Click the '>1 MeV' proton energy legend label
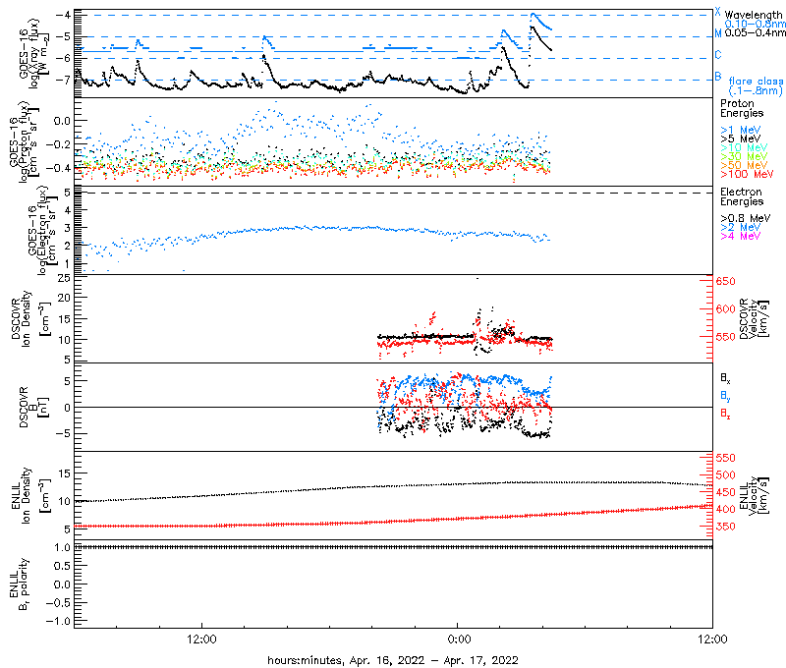786x668 pixels. [x=741, y=130]
